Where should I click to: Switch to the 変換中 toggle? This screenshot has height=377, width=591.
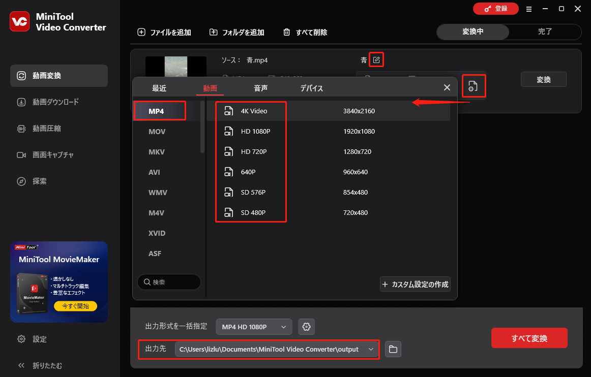pos(472,32)
